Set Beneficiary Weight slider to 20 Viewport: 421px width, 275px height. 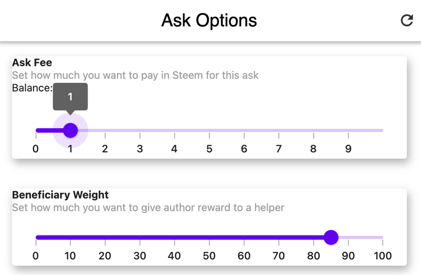tap(105, 237)
